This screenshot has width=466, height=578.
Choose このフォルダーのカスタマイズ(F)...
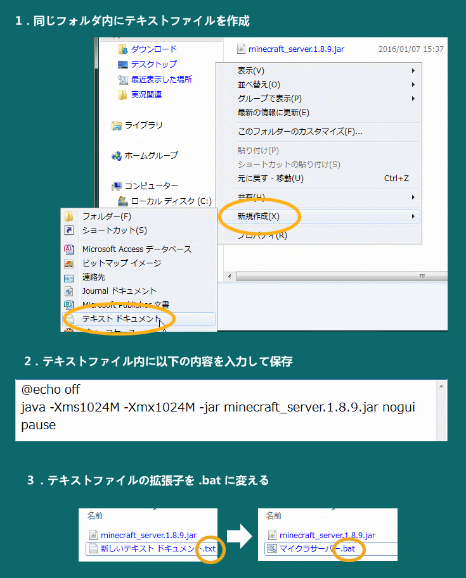click(x=320, y=132)
